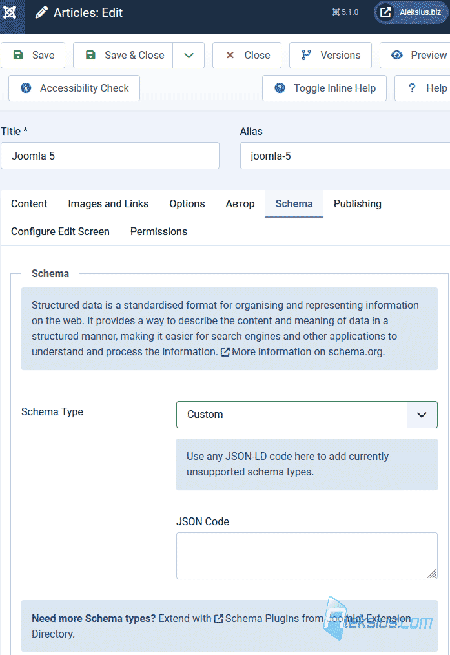Click the X icon on Close button
This screenshot has height=655, width=450.
coord(230,55)
